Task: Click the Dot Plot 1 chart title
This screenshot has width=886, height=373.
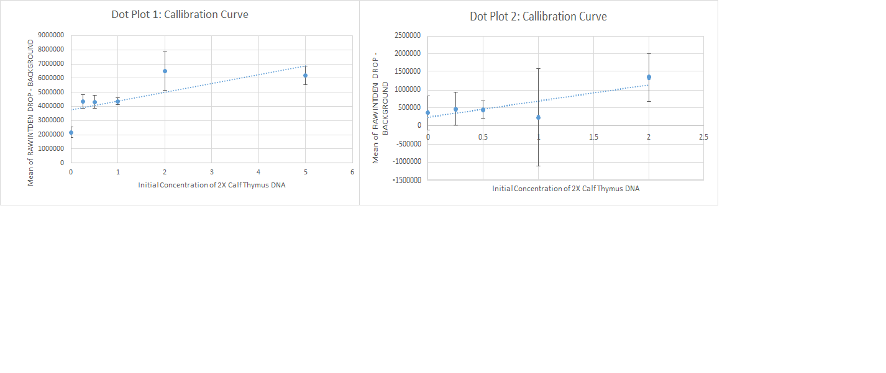Action: click(x=180, y=14)
